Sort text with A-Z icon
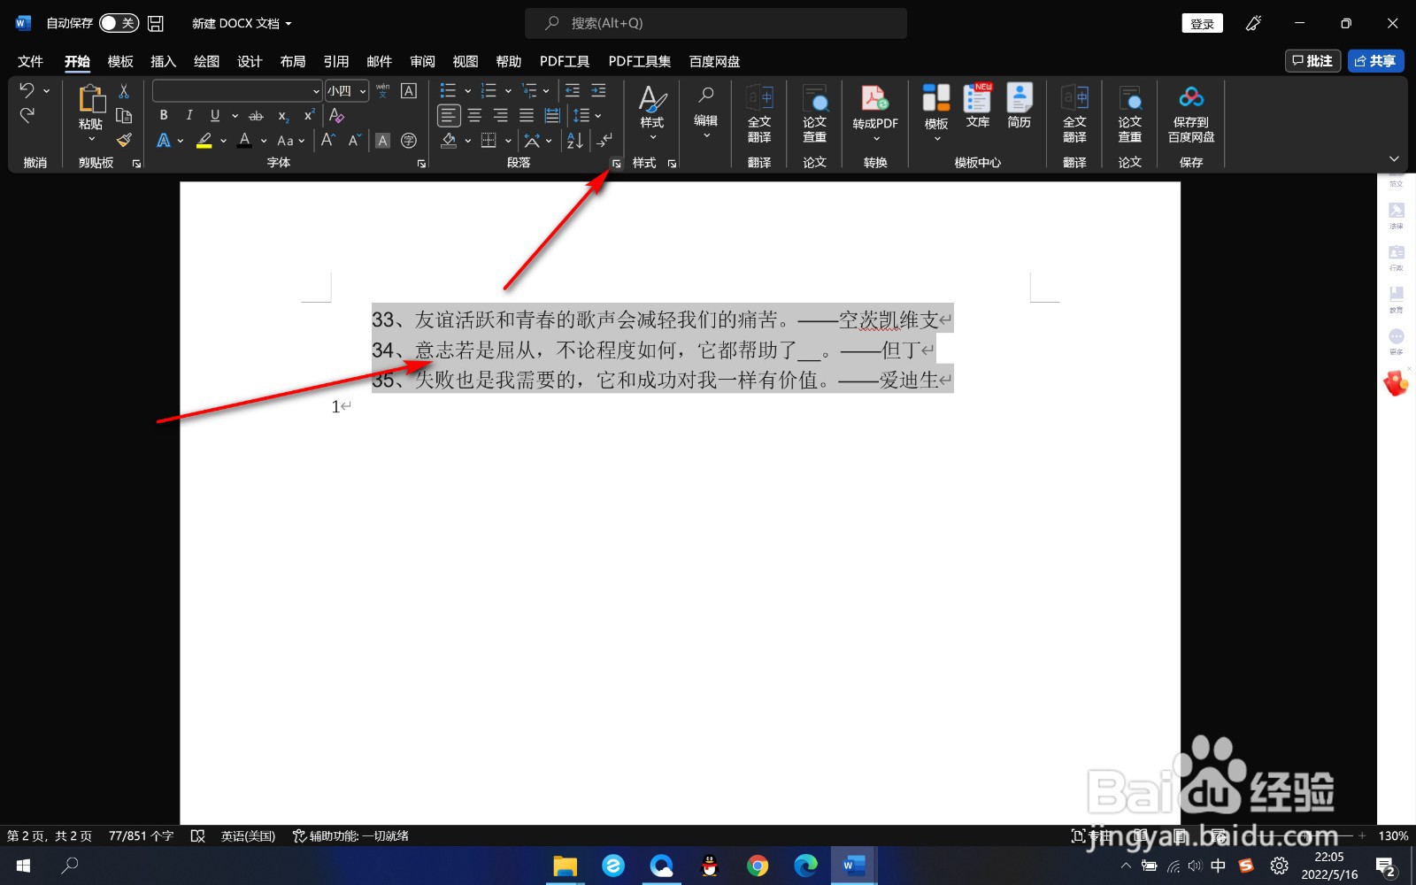Screen dimensions: 1416x885 pyautogui.click(x=575, y=140)
